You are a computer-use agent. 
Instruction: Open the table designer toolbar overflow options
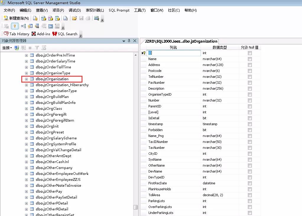[63, 28]
